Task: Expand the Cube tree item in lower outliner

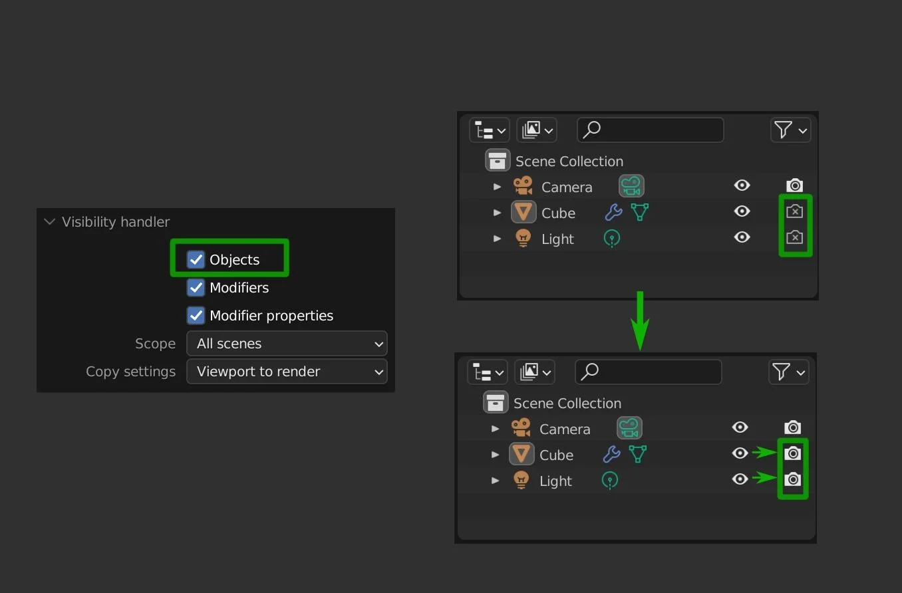Action: click(x=495, y=455)
